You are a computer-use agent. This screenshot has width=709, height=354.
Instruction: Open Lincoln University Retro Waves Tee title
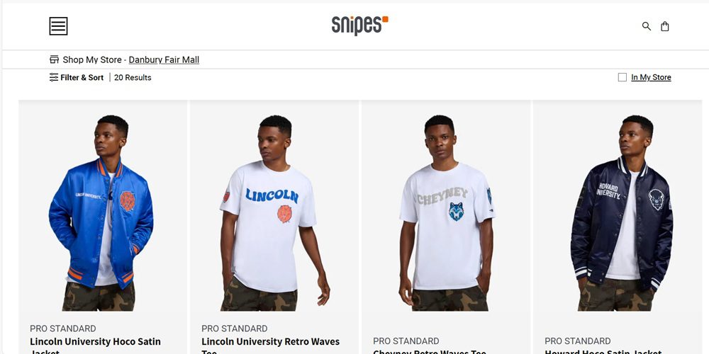(270, 346)
